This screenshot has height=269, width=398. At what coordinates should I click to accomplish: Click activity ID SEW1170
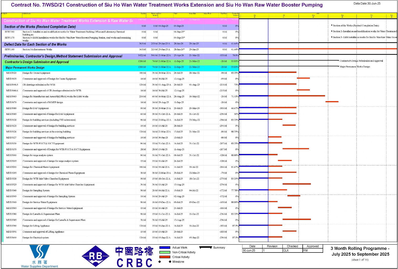(10, 38)
